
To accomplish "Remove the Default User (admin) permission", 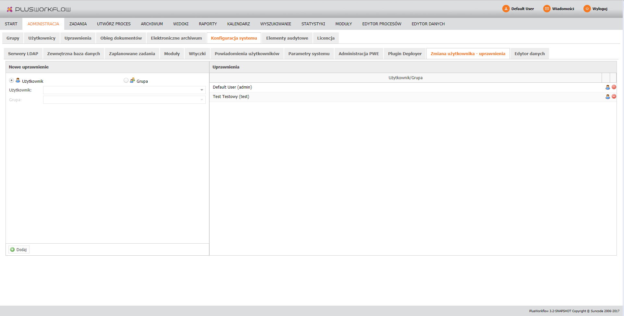I will click(x=614, y=87).
